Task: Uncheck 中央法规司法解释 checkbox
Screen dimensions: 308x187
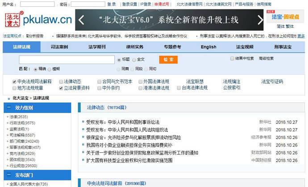Action: (14, 81)
